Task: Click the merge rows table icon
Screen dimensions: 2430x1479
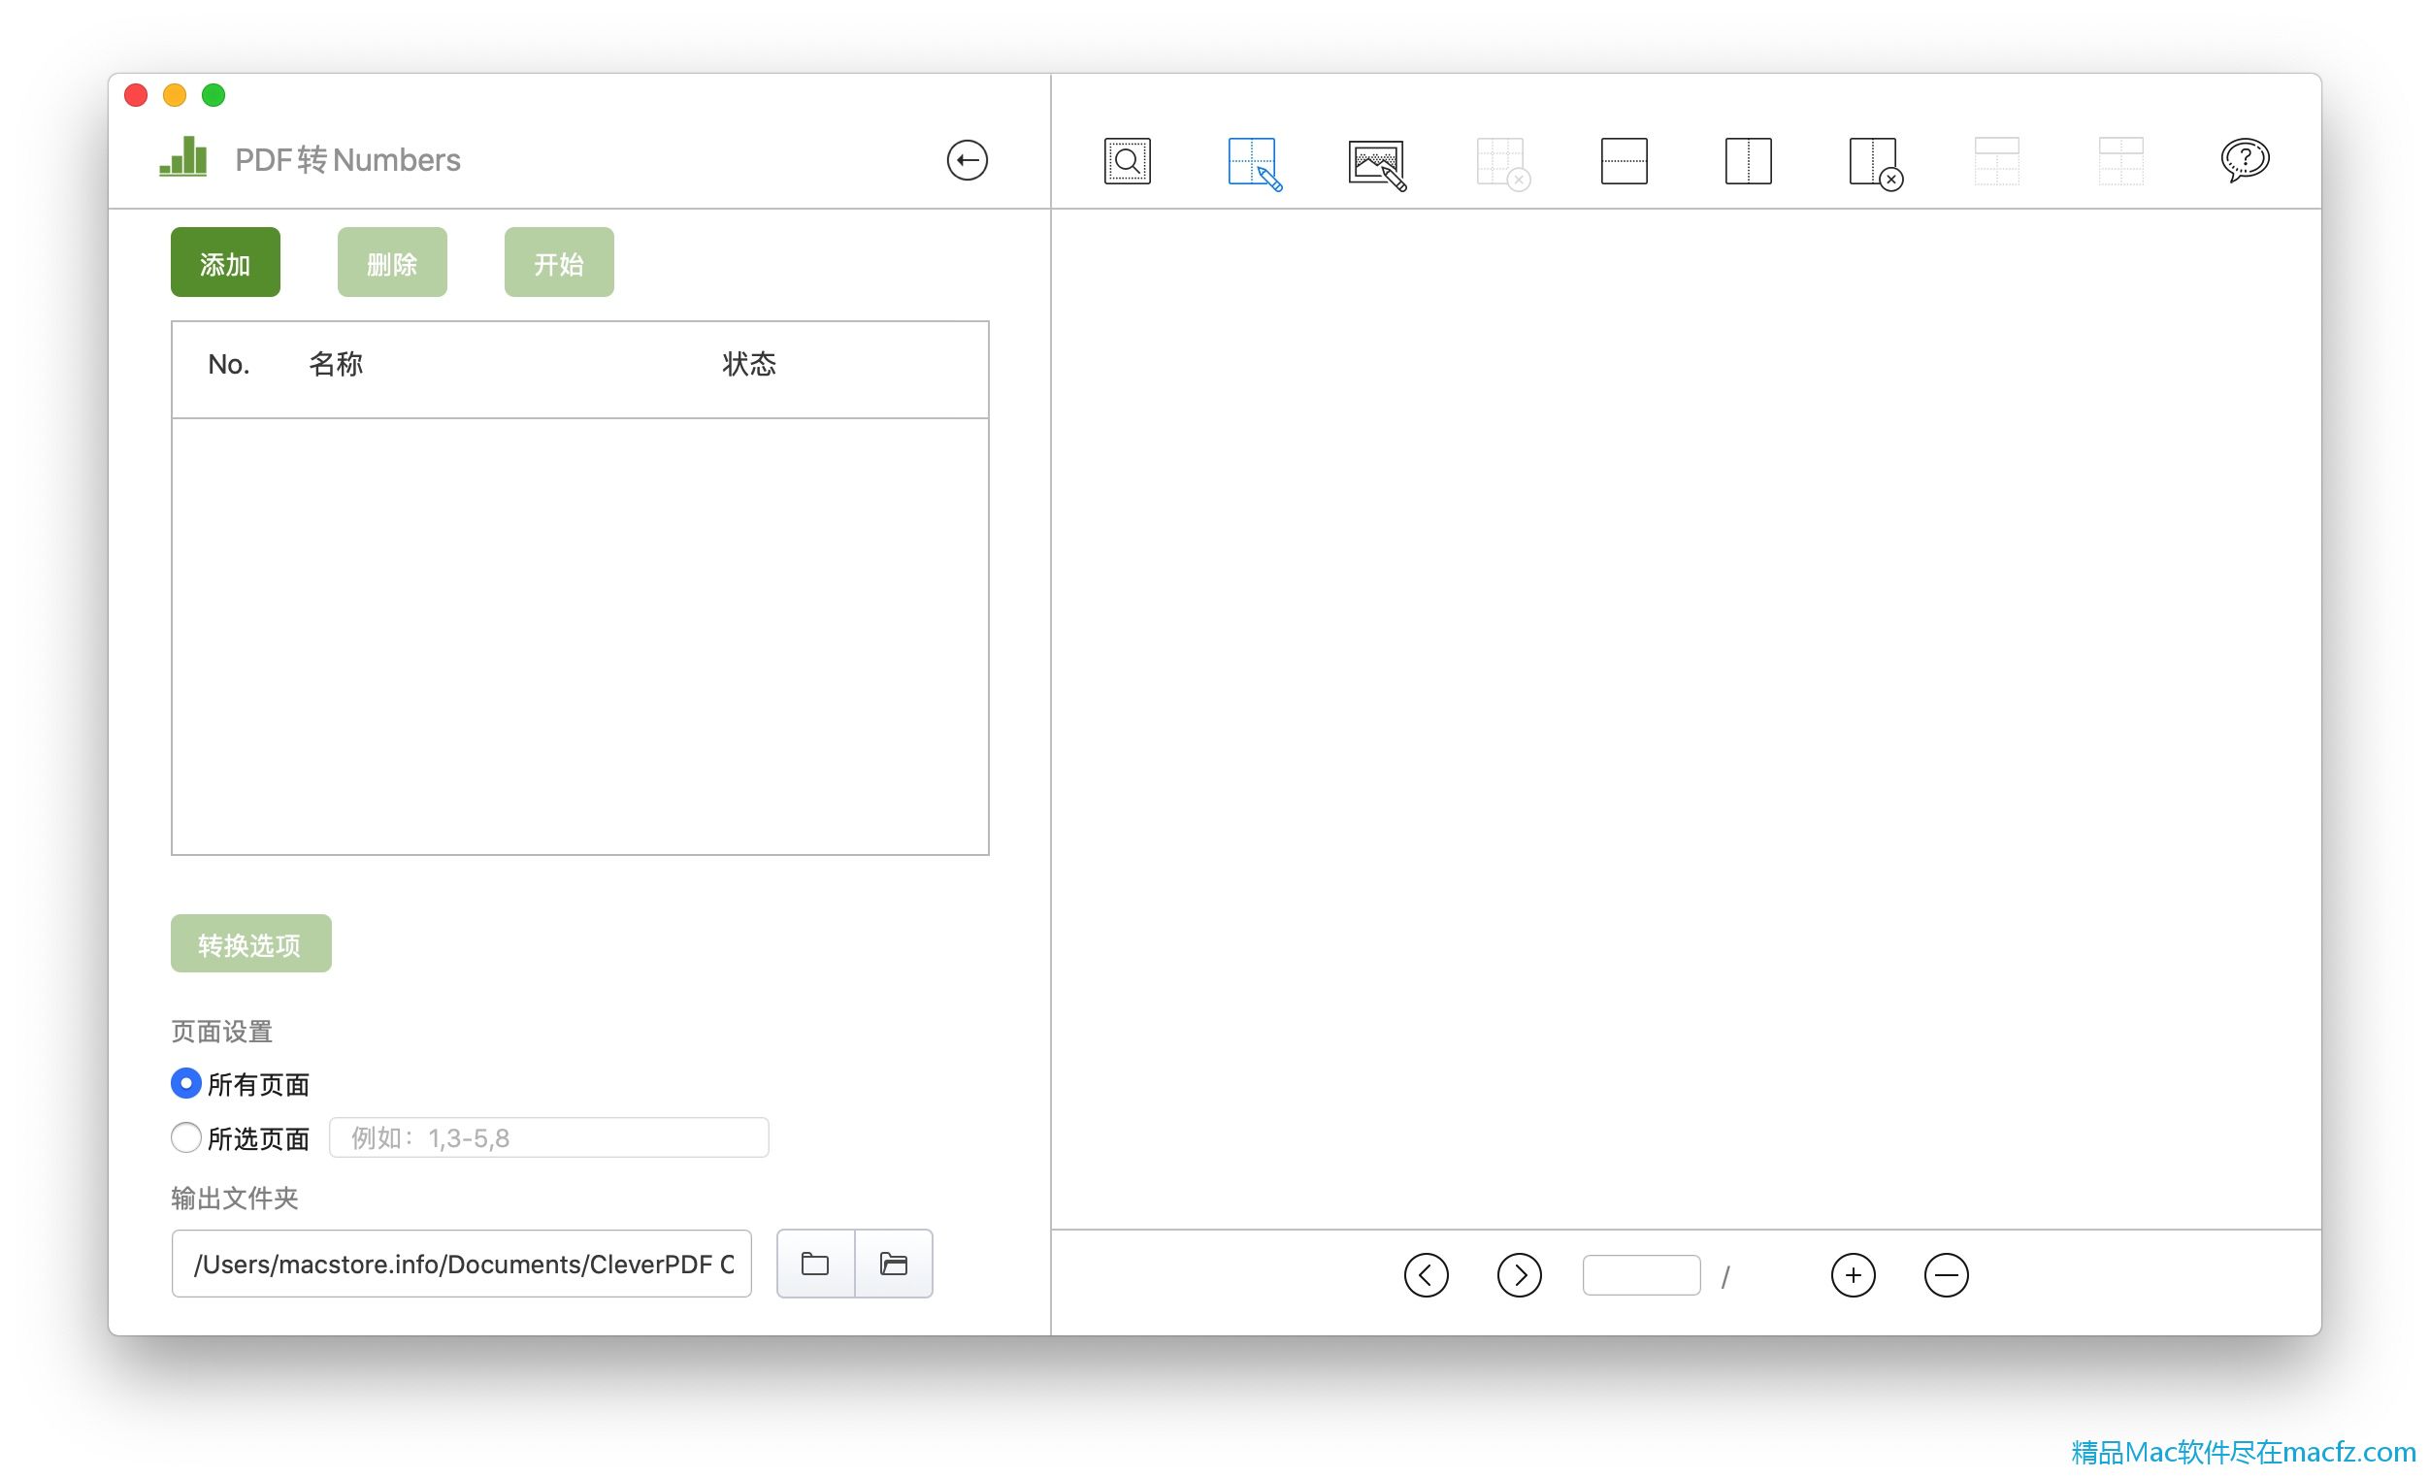Action: pos(1996,161)
